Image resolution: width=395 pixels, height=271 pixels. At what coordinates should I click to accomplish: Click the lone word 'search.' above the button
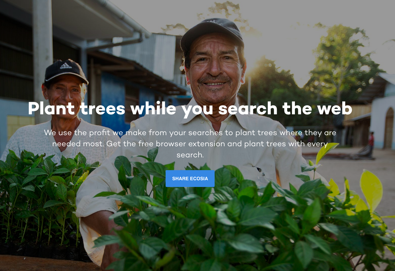coord(190,155)
